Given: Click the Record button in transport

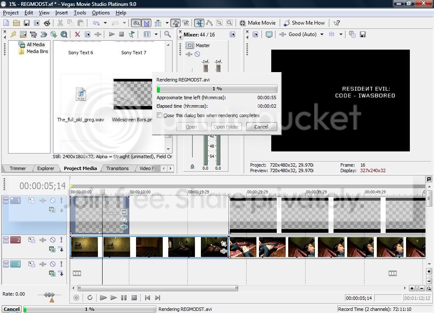Looking at the screenshot, I should pos(76,298).
